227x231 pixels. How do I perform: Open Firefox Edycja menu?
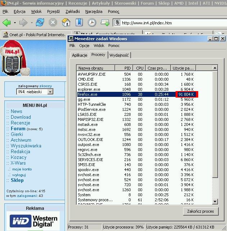[x=19, y=11]
